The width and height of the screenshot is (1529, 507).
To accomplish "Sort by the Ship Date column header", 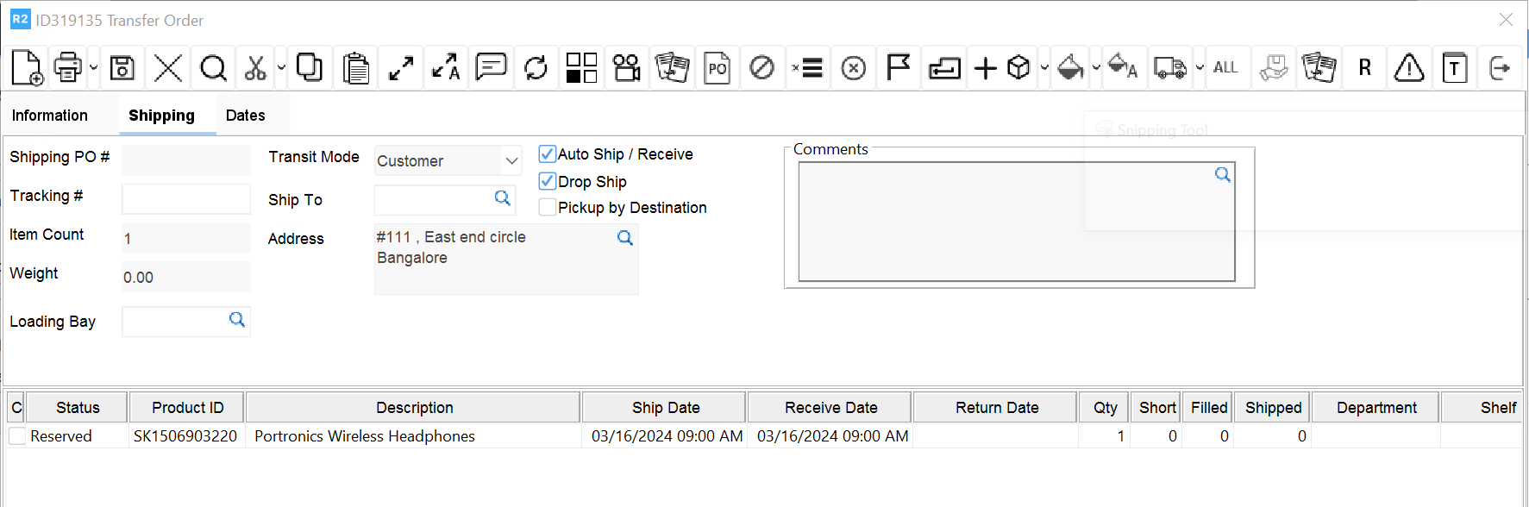I will tap(665, 408).
